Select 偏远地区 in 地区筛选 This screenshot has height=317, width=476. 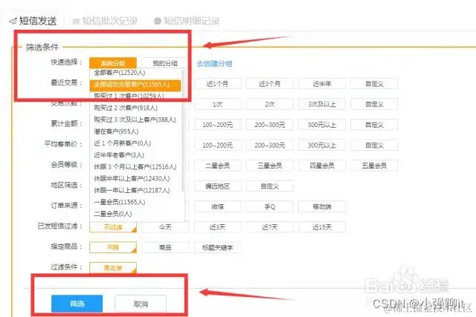point(218,186)
